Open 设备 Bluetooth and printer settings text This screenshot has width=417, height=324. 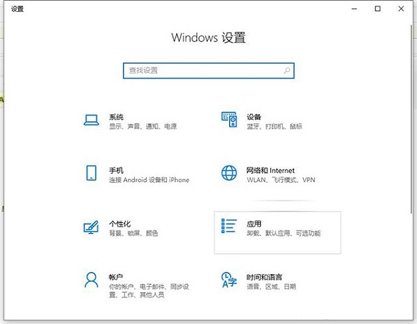coord(275,127)
